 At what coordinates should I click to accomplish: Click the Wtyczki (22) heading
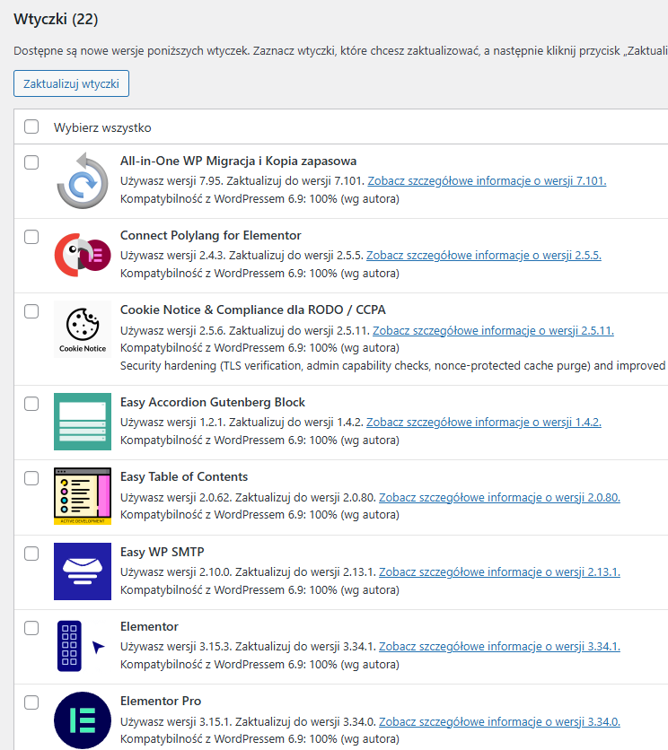click(56, 19)
